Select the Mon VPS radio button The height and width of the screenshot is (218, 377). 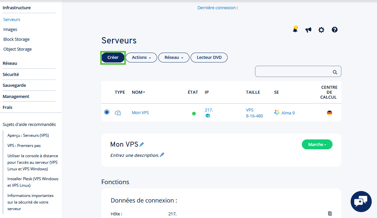(x=107, y=112)
